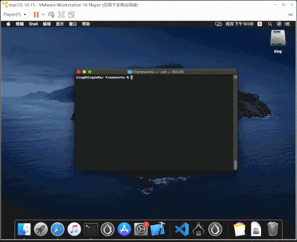Open the notes document stack in Dock
The image size is (297, 242).
pos(240,229)
